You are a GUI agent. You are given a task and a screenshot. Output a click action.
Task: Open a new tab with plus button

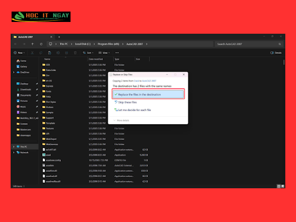[59, 37]
